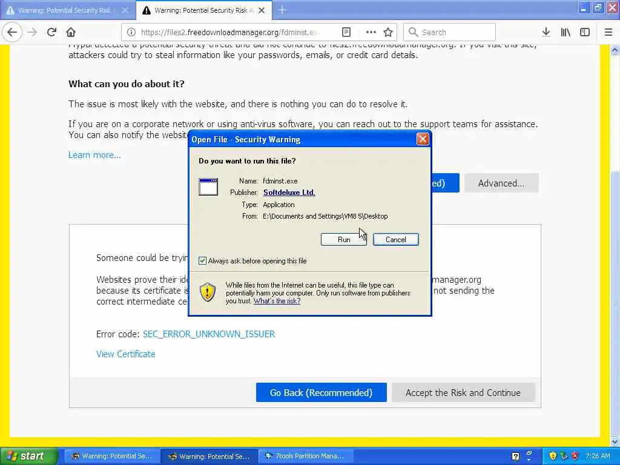Open the Windows start menu

28,456
